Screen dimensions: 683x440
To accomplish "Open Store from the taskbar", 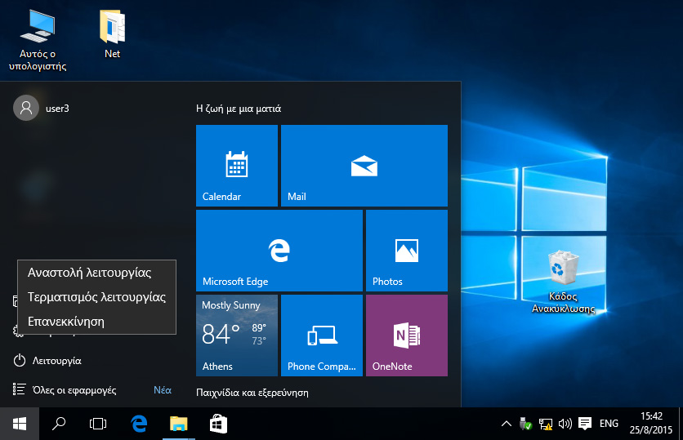I will 218,424.
